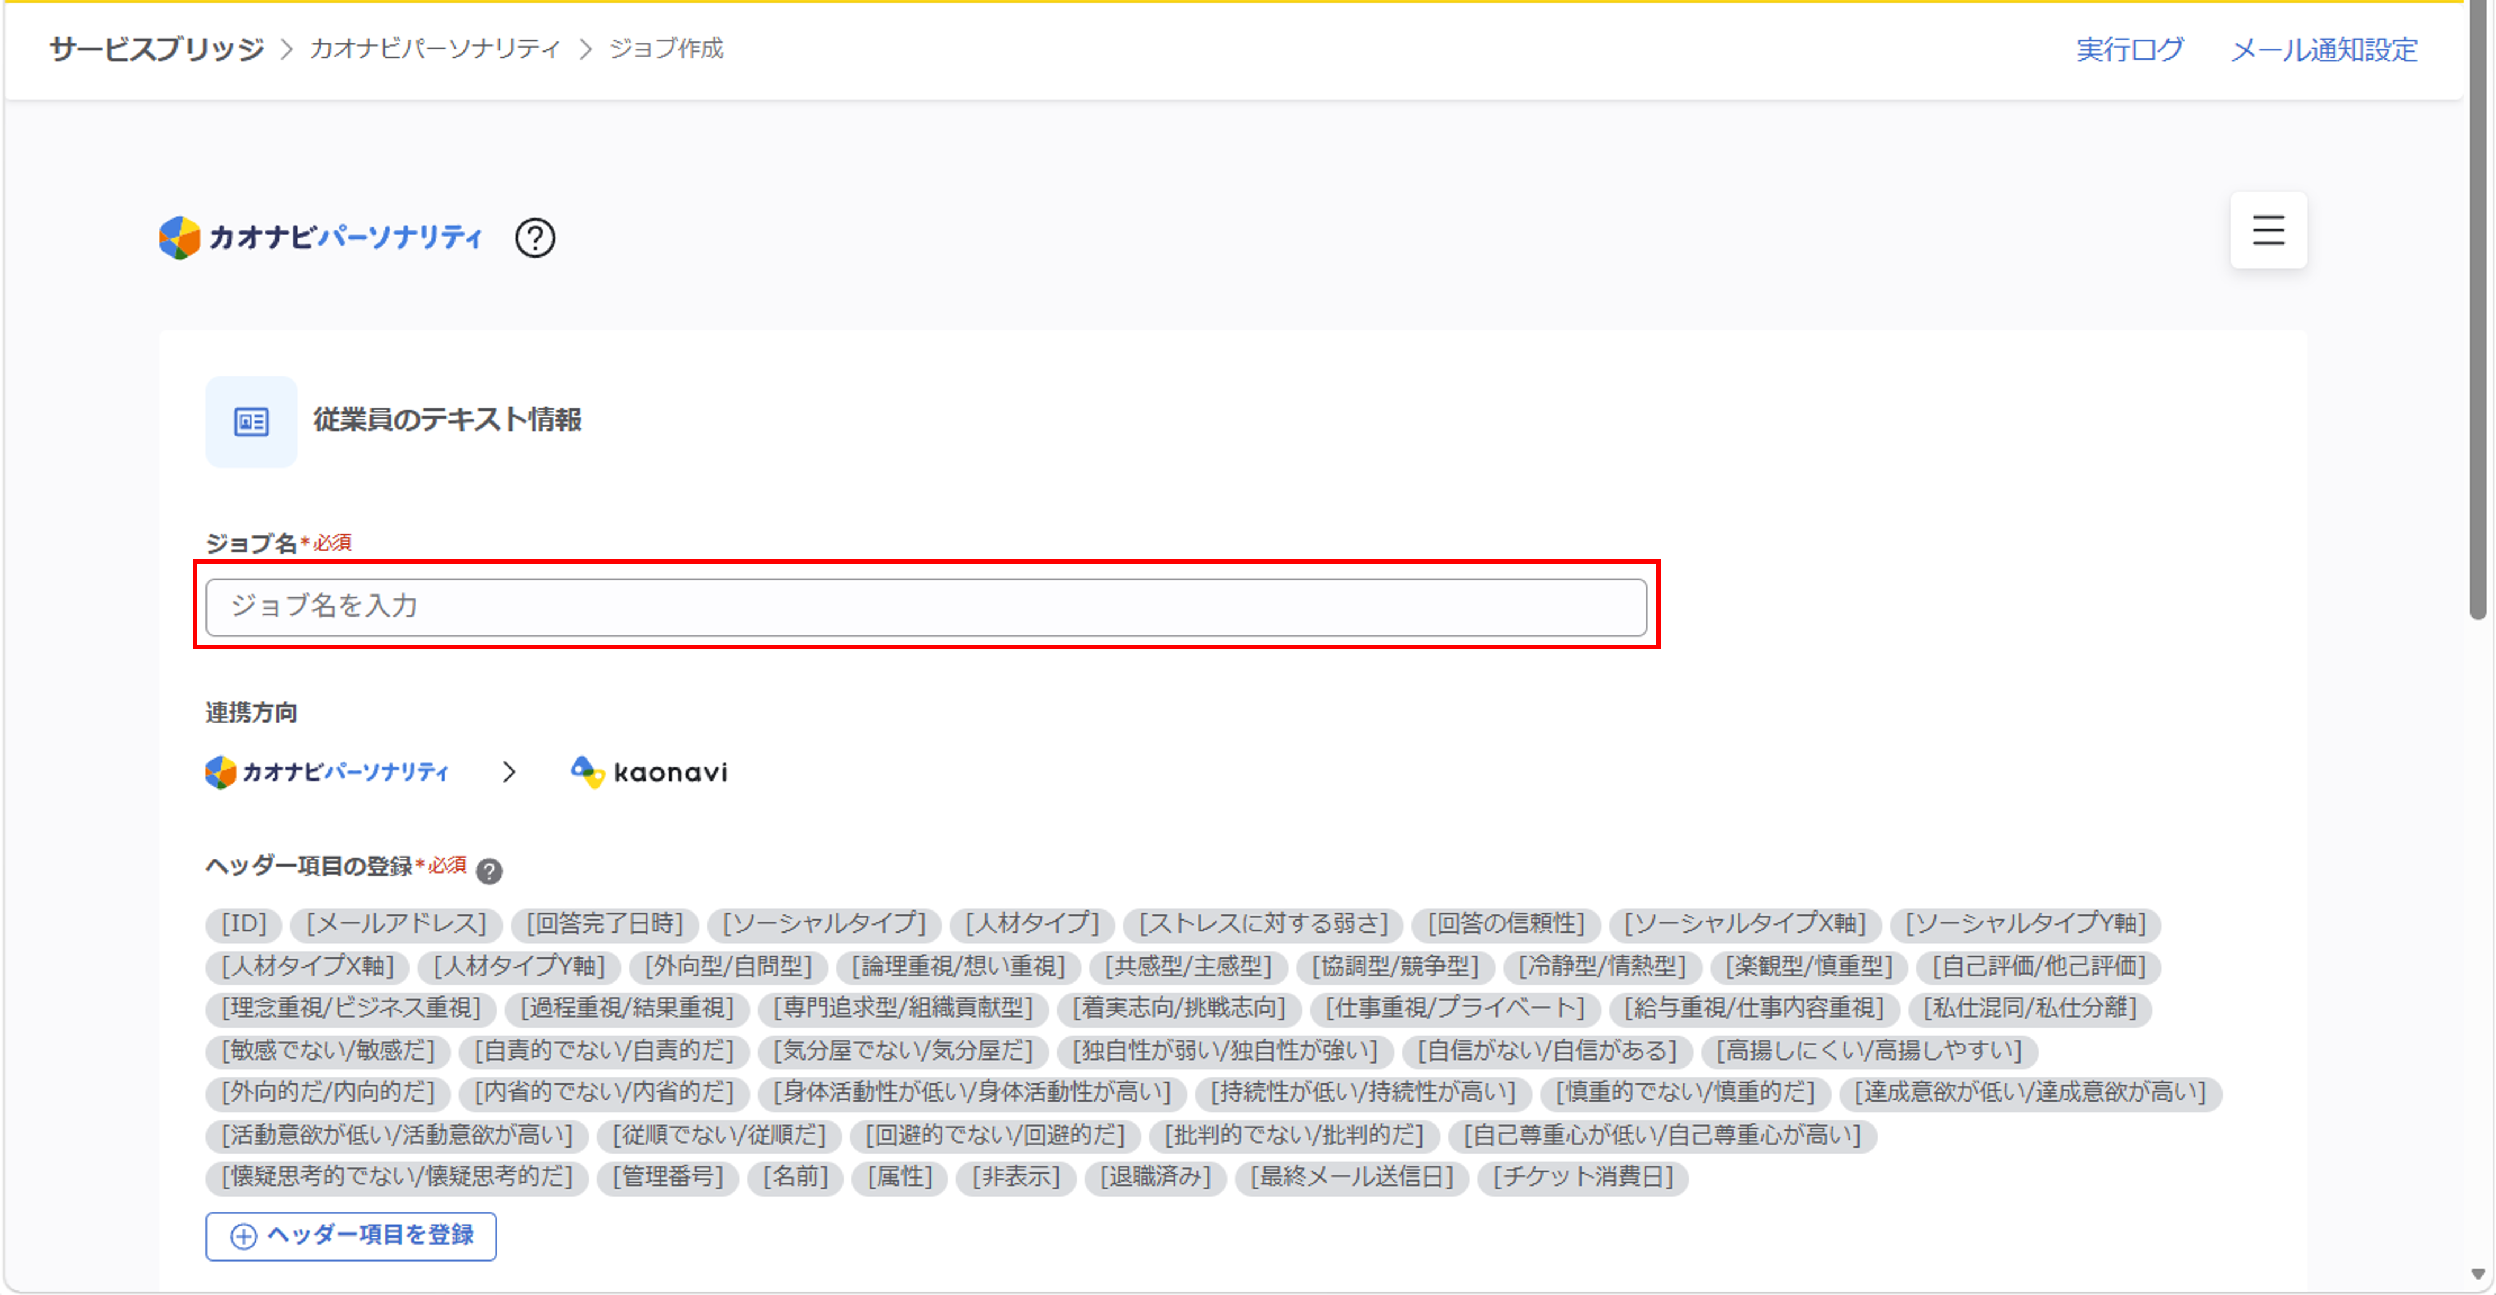Select the [協調型/競争型] tag
Image resolution: width=2496 pixels, height=1295 pixels.
1395,967
